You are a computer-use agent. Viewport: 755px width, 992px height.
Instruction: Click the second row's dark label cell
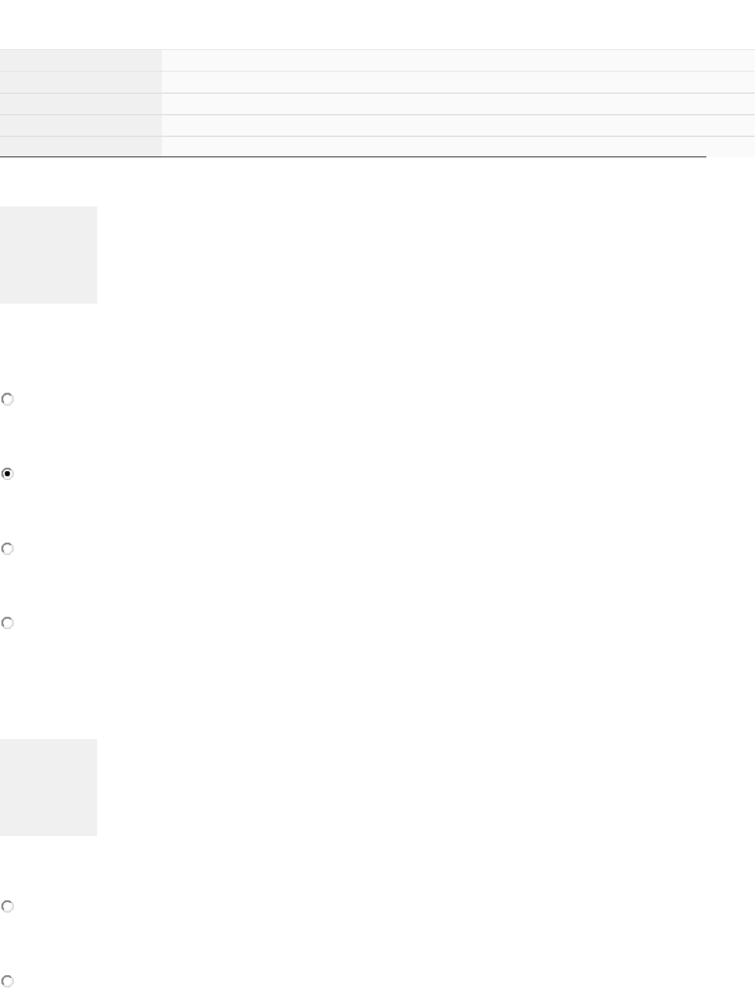click(81, 82)
